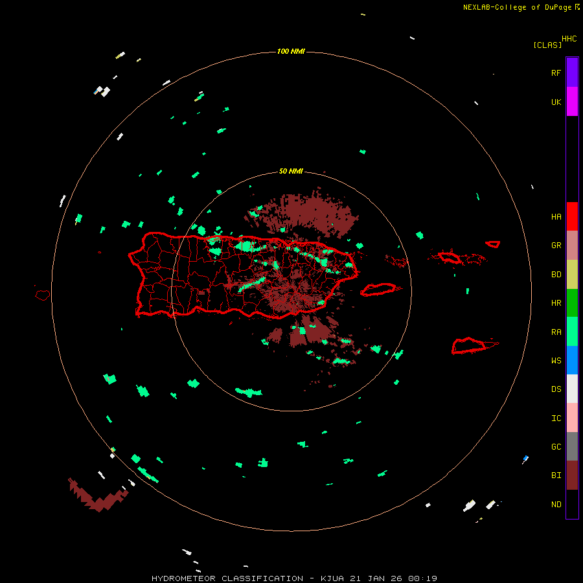583x583 pixels.
Task: Click the 100 NMI range ring label
Action: click(x=291, y=51)
